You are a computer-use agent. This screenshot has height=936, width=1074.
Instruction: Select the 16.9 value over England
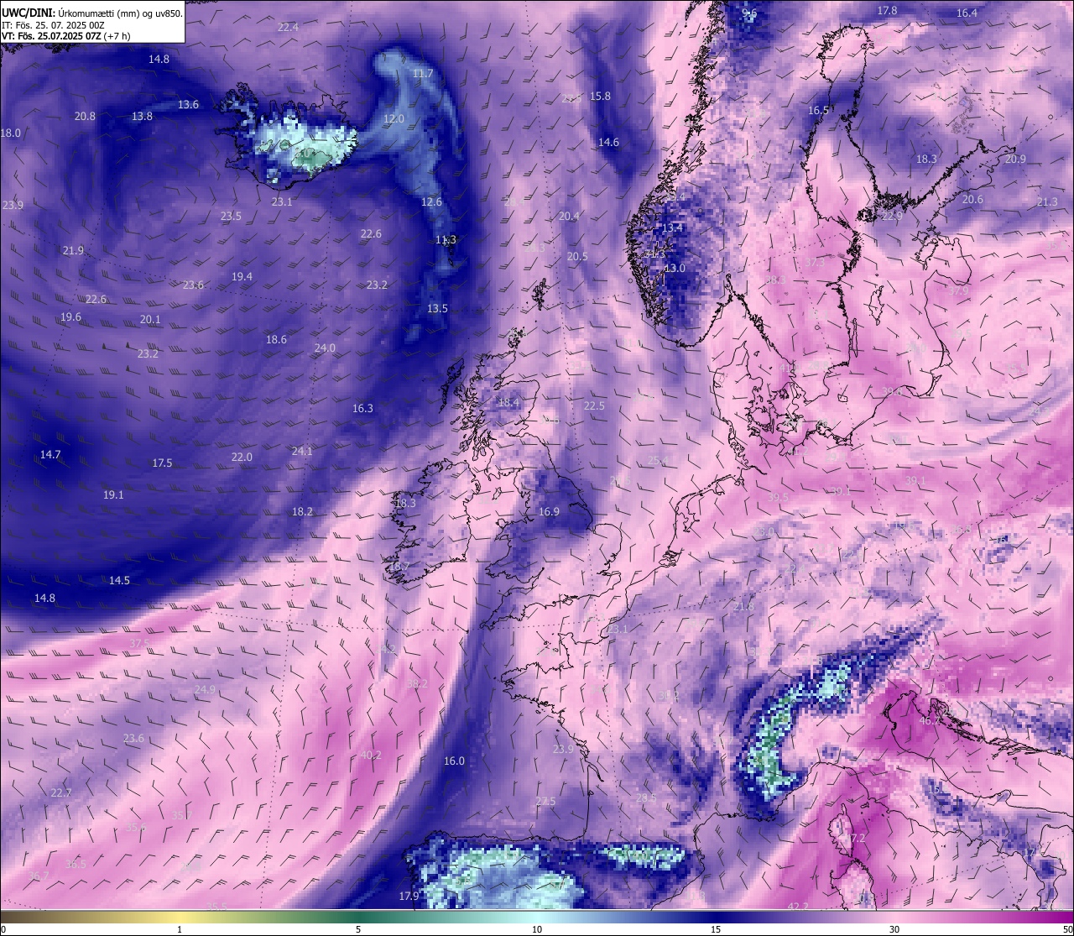tap(549, 512)
